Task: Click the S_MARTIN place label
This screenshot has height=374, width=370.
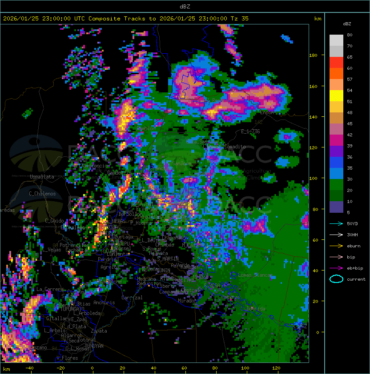Action: click(168, 259)
